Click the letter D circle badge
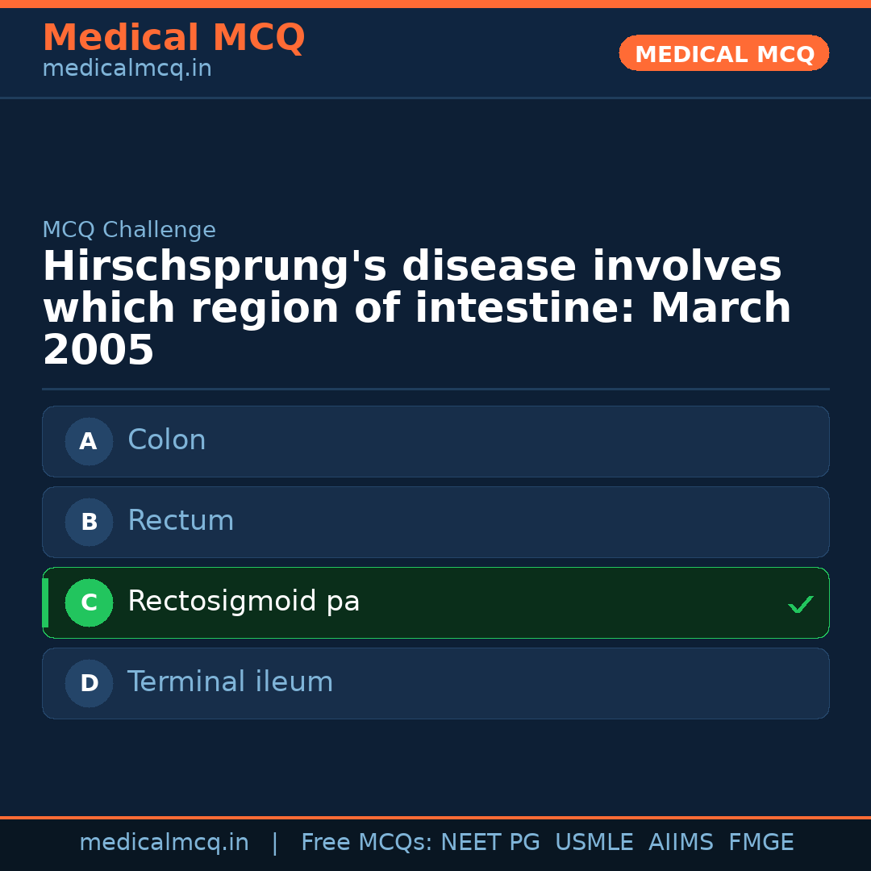The image size is (871, 871). tap(89, 683)
